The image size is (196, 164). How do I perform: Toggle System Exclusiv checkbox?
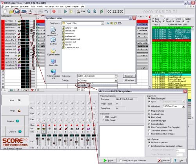(149, 124)
